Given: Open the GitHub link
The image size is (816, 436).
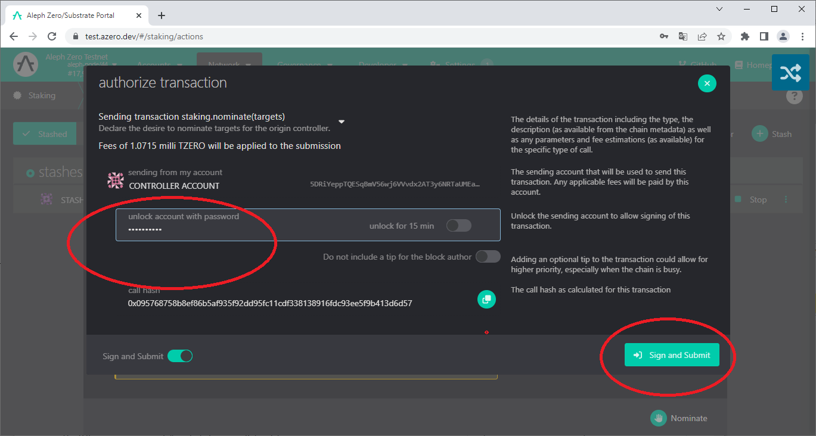Looking at the screenshot, I should 698,64.
